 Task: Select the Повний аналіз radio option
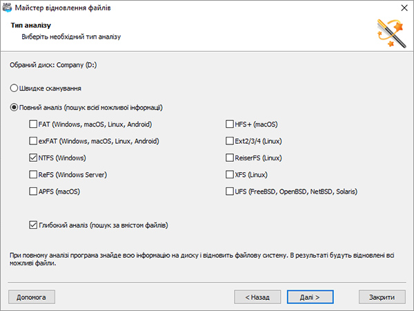click(14, 107)
